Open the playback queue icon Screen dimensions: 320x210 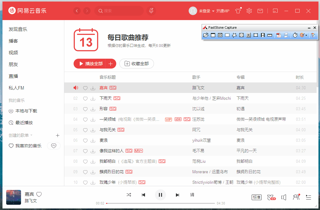tap(308, 197)
